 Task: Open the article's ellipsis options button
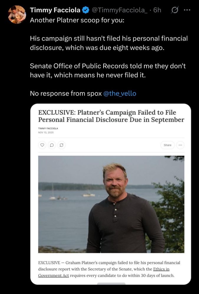180,145
